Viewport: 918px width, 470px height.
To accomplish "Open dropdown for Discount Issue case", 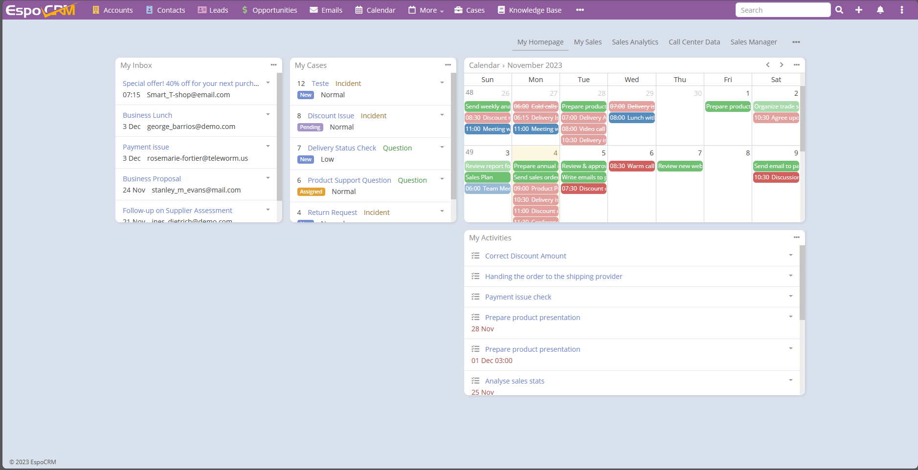I will (442, 115).
